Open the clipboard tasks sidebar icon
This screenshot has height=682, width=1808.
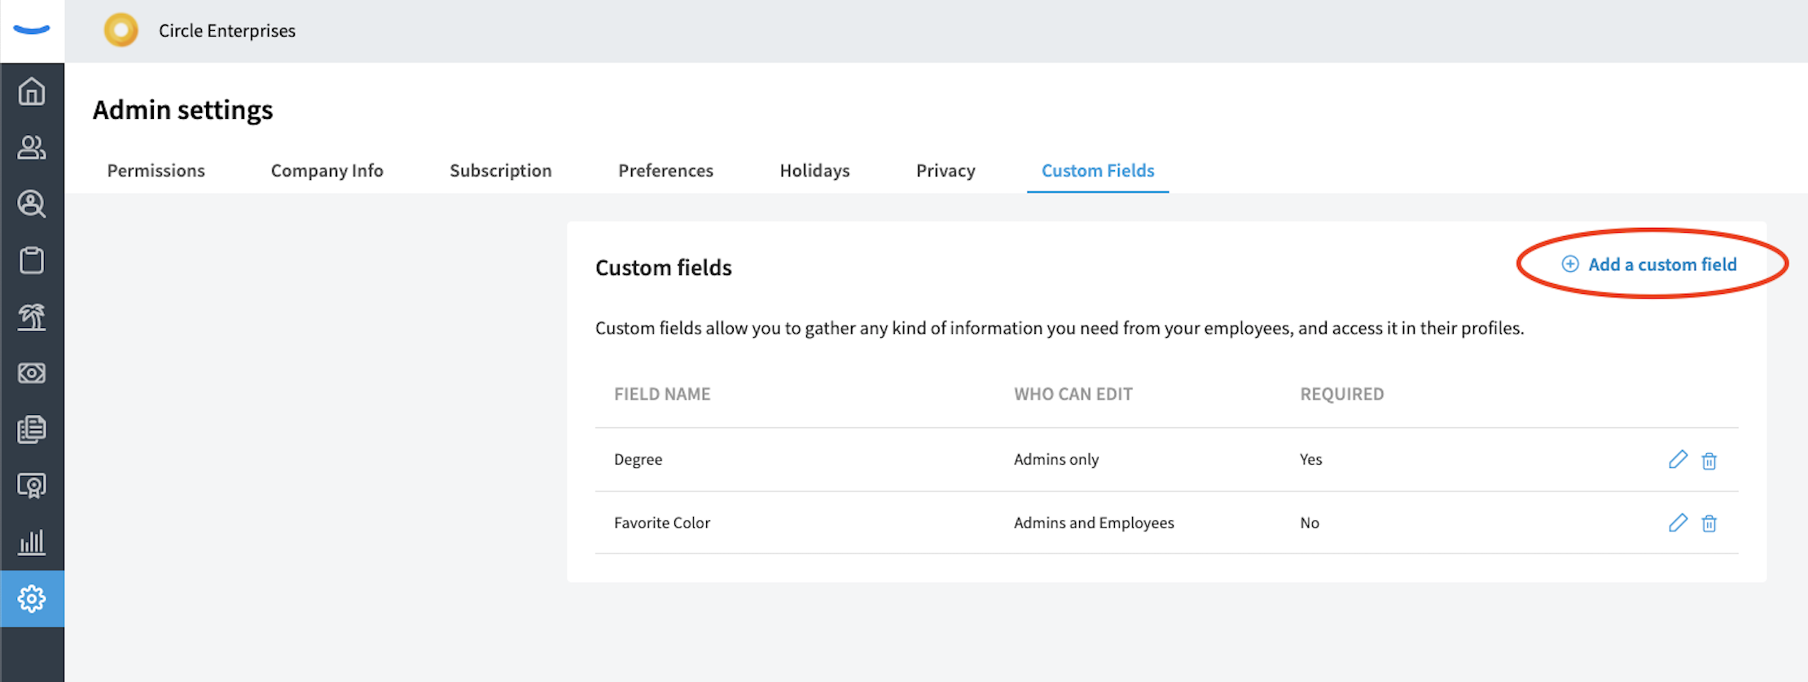(x=32, y=260)
